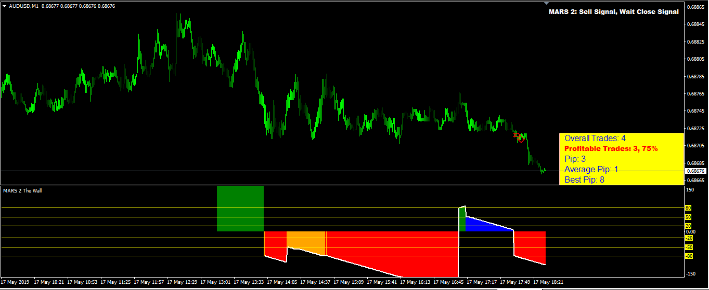Click the indicator level label -20
The image size is (709, 290).
coord(688,238)
